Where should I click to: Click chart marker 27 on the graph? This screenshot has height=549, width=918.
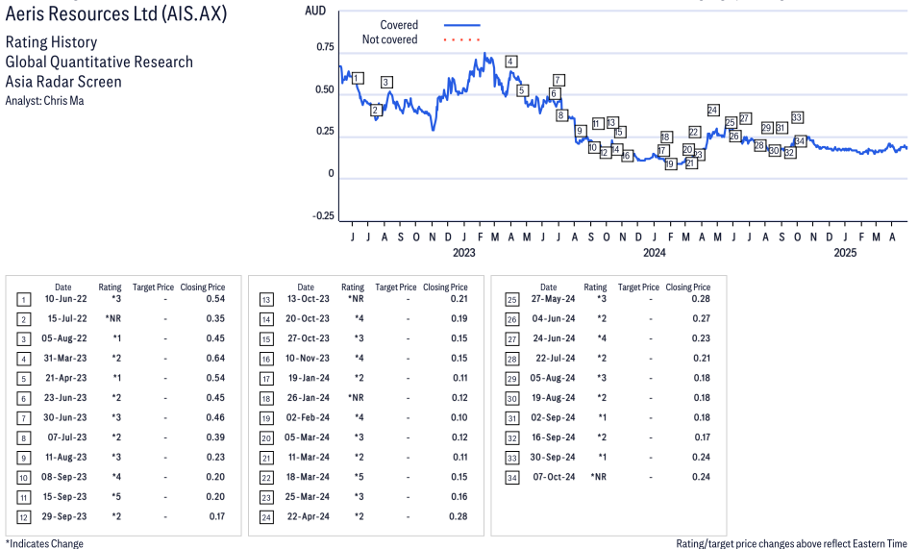click(x=745, y=118)
